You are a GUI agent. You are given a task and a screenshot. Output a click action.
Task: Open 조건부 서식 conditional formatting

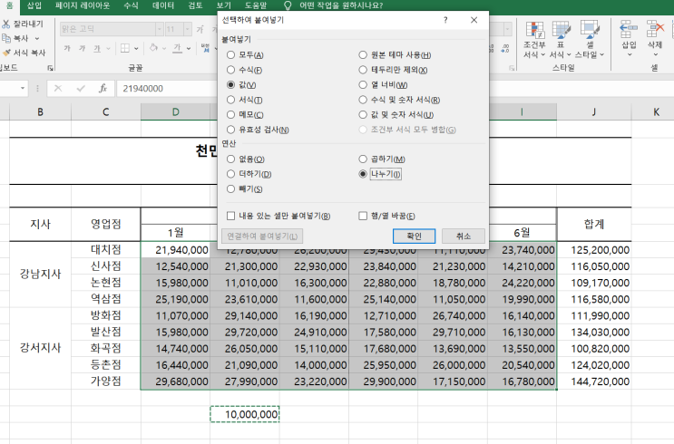coord(534,41)
